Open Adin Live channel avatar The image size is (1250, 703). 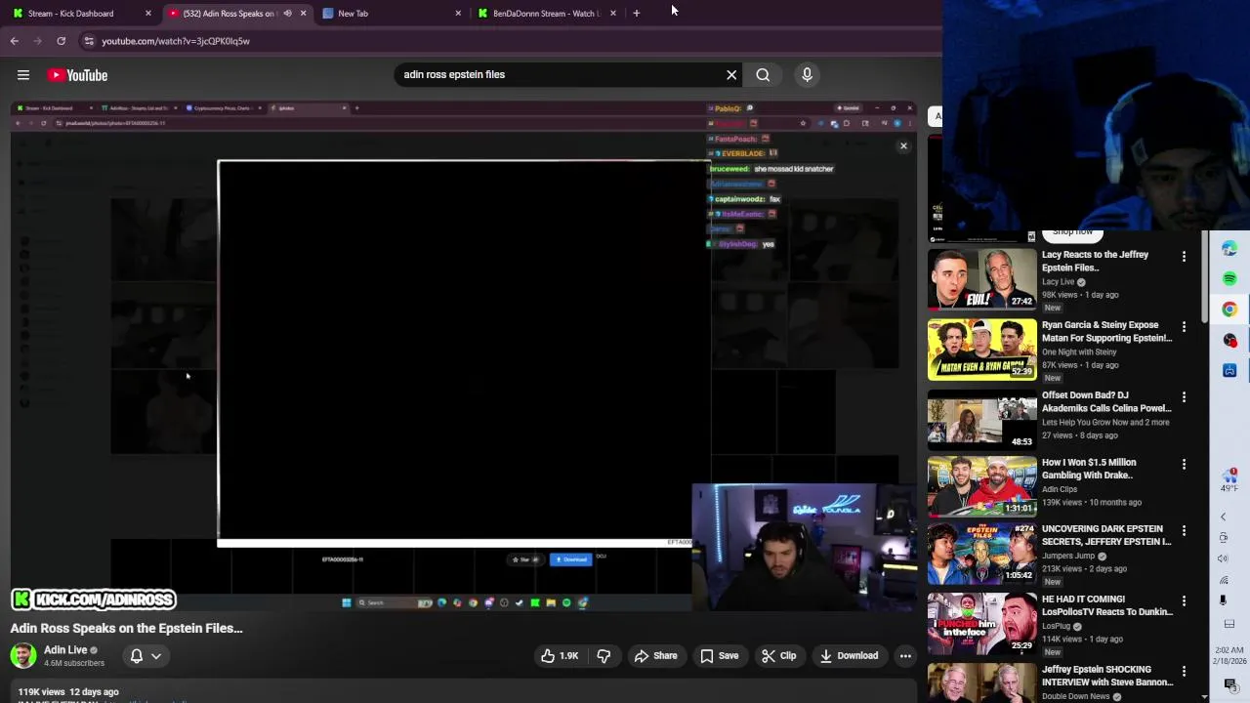23,655
